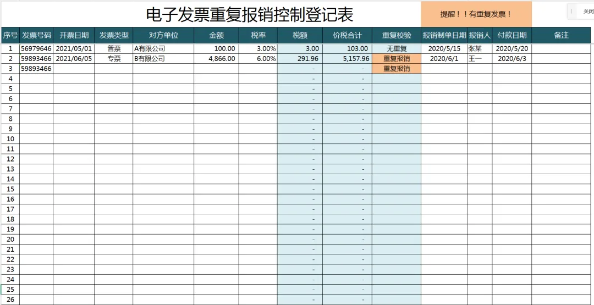594x305 pixels.
Task: Select the 对方单位 column header
Action: click(163, 36)
